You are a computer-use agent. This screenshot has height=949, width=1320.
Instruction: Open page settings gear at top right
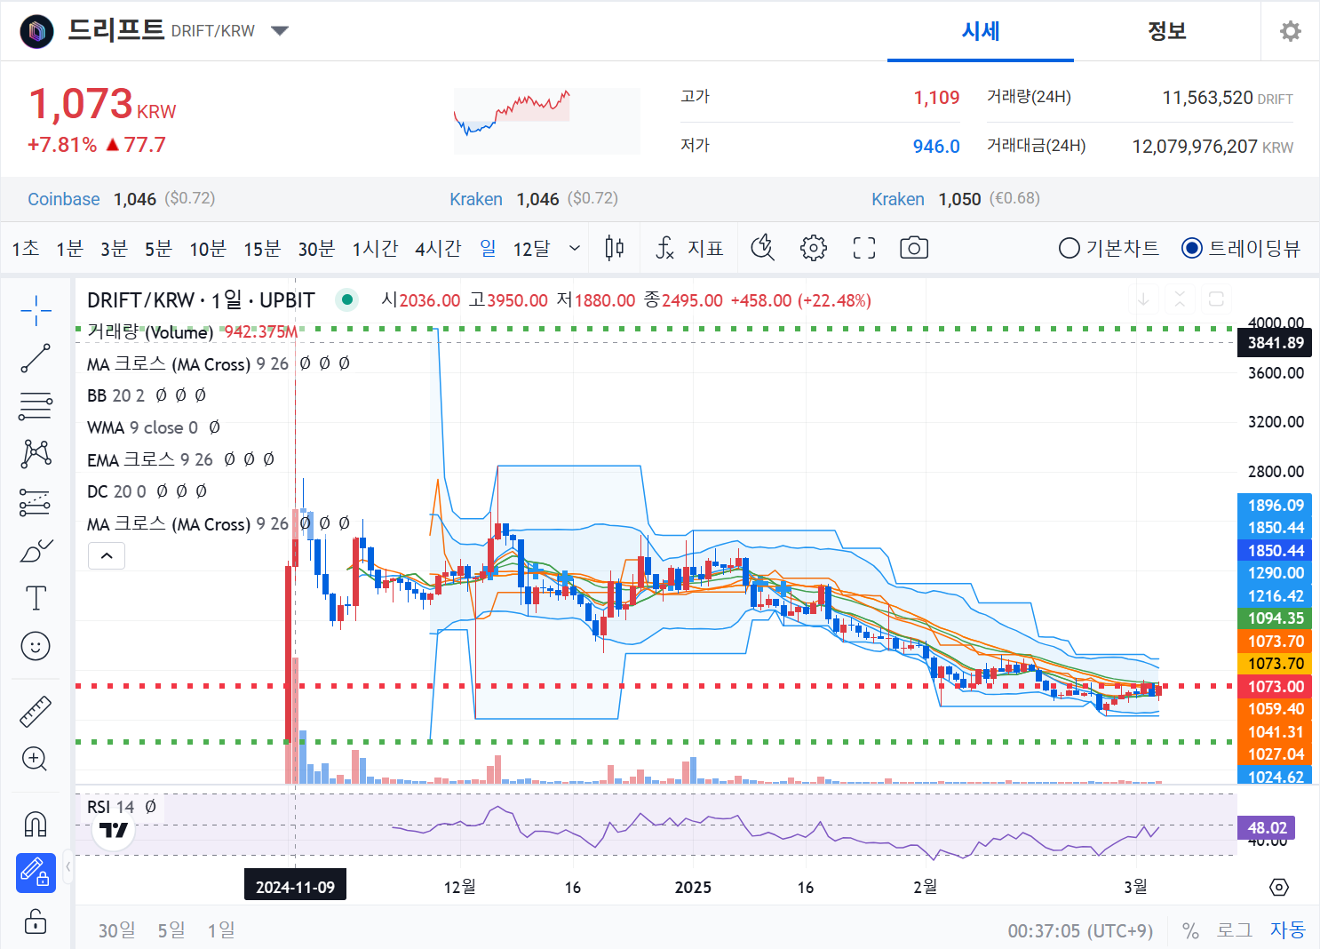[x=1290, y=31]
